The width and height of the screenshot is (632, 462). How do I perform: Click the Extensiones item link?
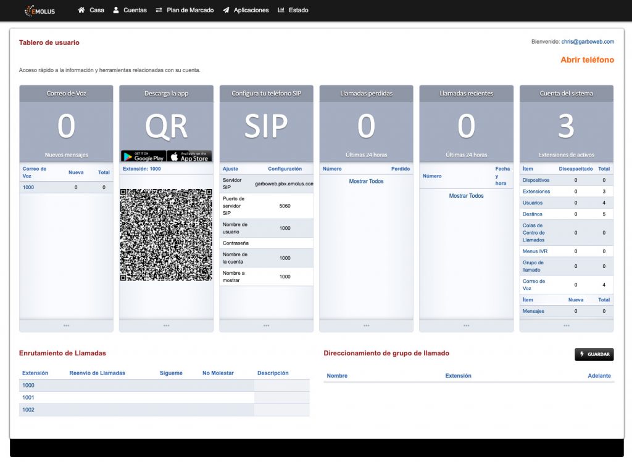click(x=536, y=191)
